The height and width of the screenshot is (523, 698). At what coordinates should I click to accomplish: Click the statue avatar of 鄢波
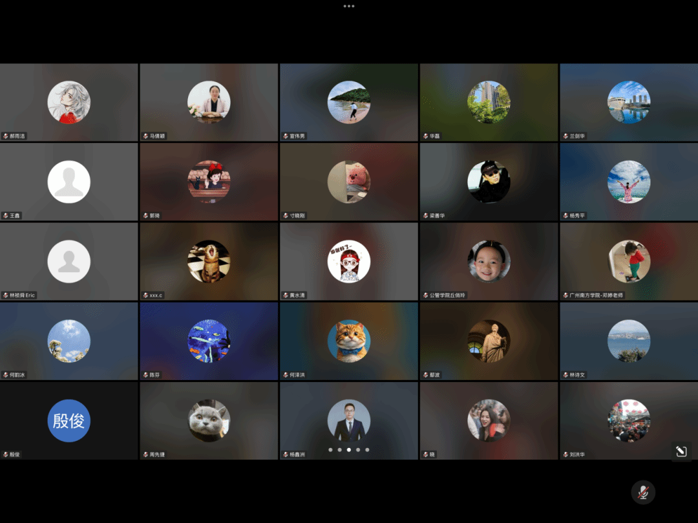pos(489,341)
